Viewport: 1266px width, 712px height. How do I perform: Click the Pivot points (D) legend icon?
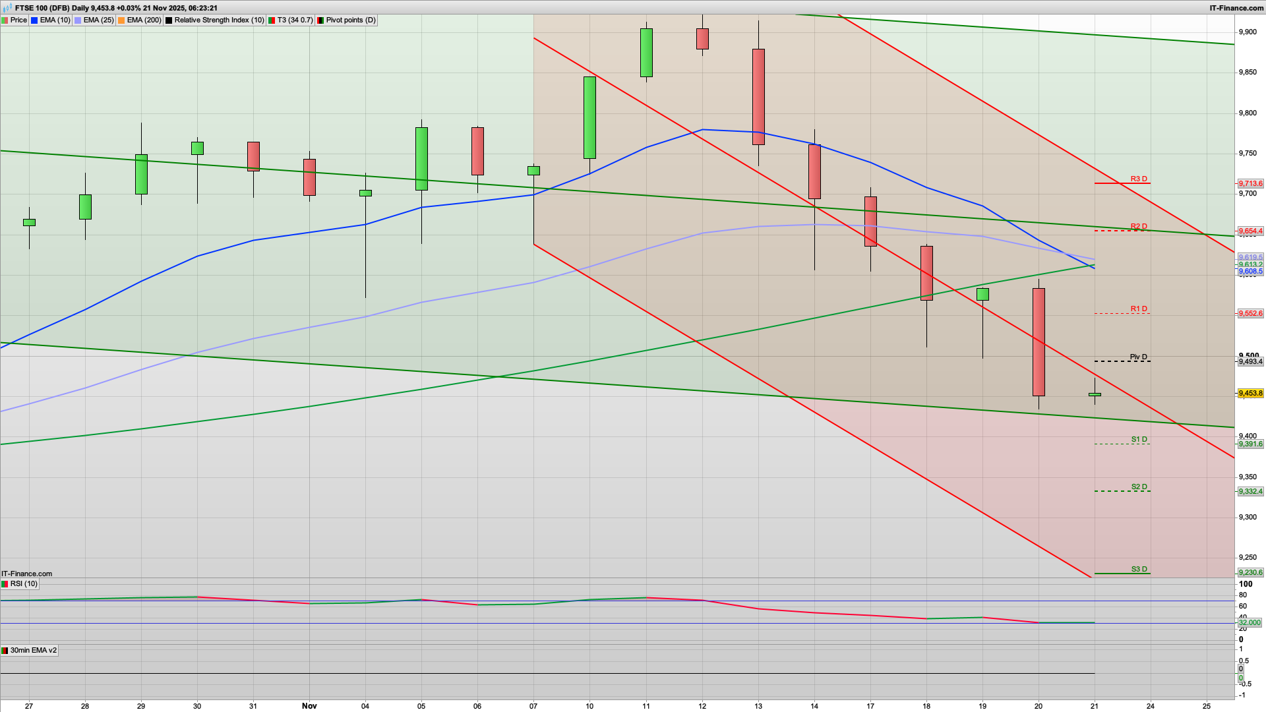[321, 20]
